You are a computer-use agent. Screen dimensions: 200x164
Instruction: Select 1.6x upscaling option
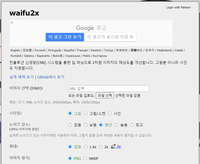pos(85,147)
